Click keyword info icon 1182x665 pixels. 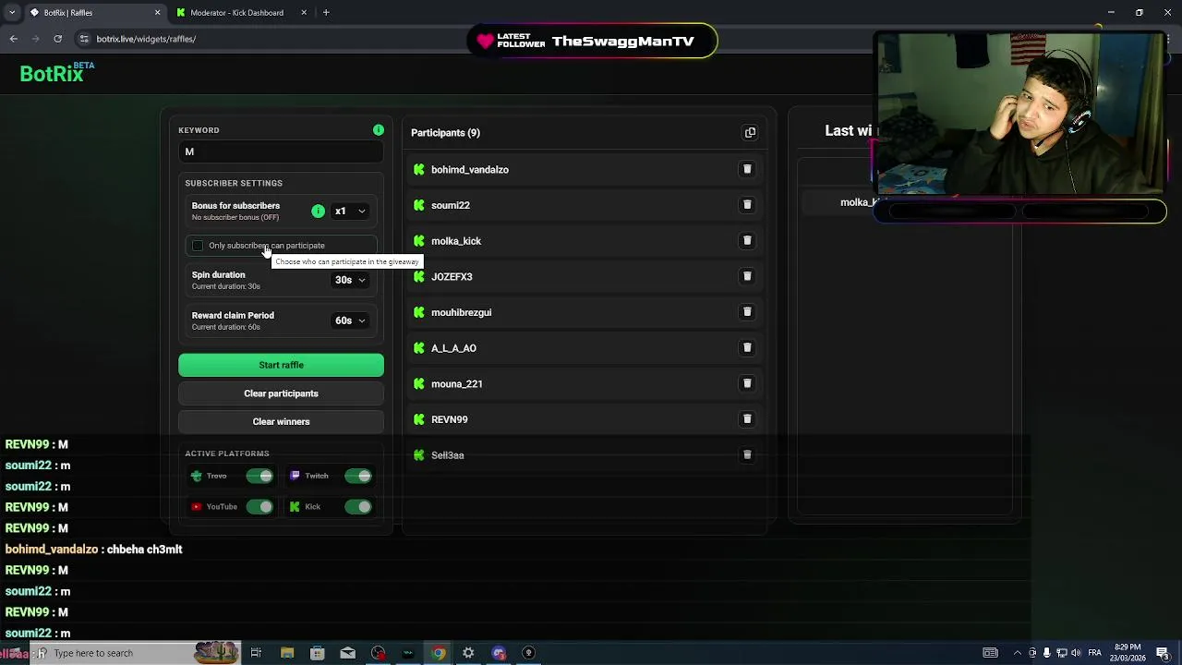379,130
